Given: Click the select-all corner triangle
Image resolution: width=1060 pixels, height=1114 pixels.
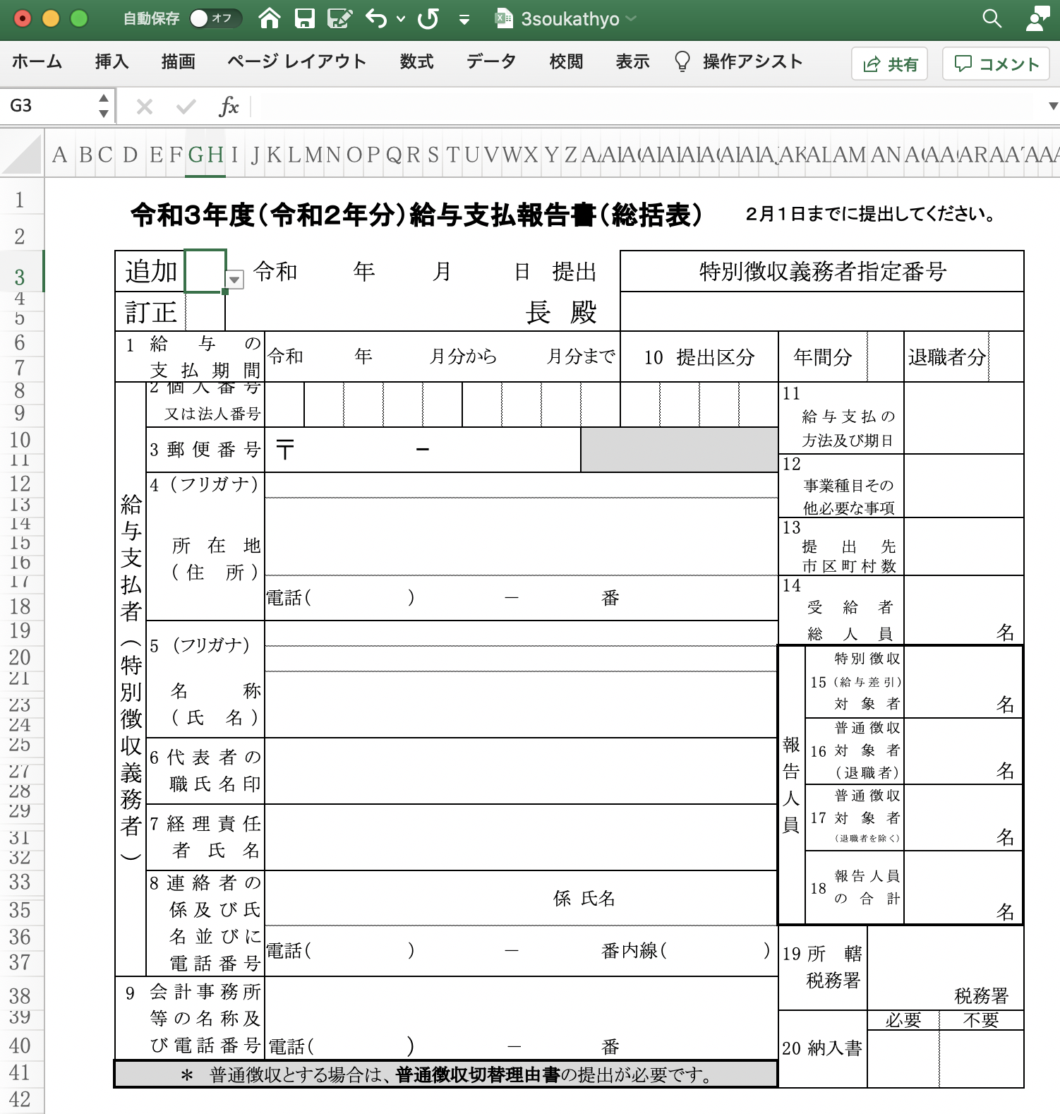Looking at the screenshot, I should (x=23, y=152).
